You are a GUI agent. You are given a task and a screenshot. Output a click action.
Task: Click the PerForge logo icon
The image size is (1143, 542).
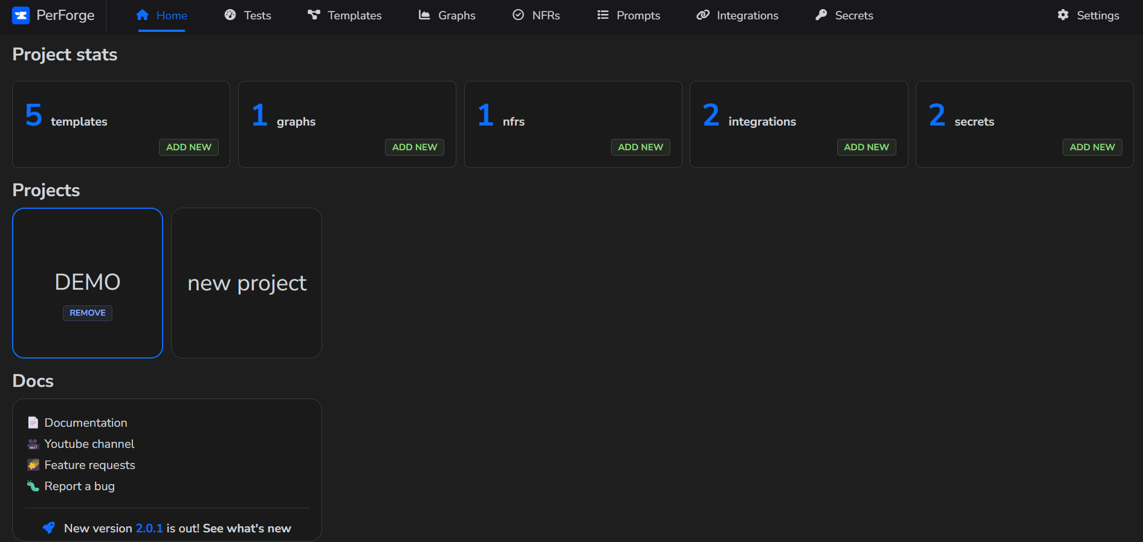[x=21, y=15]
